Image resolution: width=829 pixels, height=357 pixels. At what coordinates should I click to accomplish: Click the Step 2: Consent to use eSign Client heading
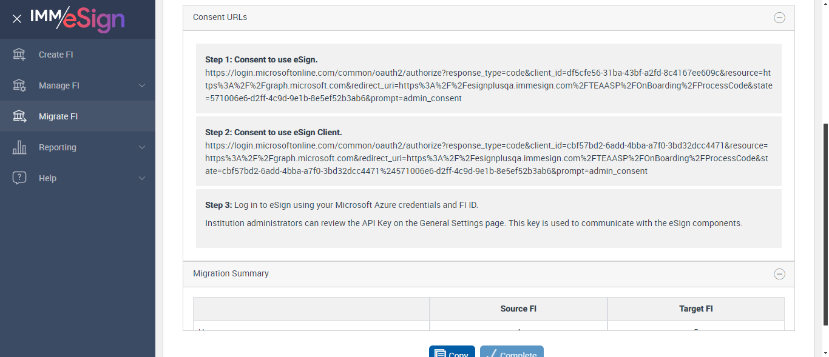pyautogui.click(x=274, y=132)
